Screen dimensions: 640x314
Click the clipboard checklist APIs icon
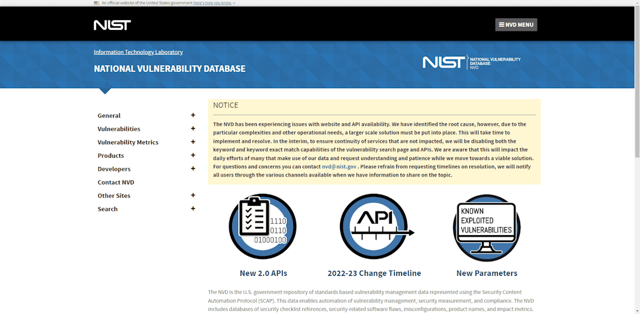262,228
